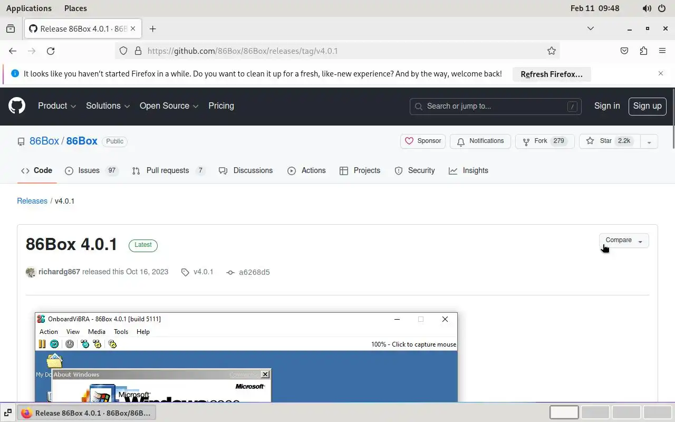Open the Firefox hamburger application menu

(x=662, y=51)
